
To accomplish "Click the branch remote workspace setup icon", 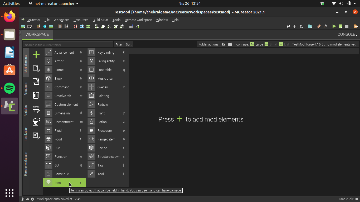I will pyautogui.click(x=288, y=26).
